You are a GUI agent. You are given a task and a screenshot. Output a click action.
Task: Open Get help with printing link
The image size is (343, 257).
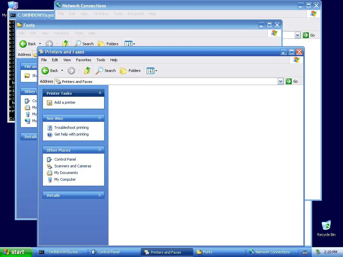pyautogui.click(x=72, y=134)
